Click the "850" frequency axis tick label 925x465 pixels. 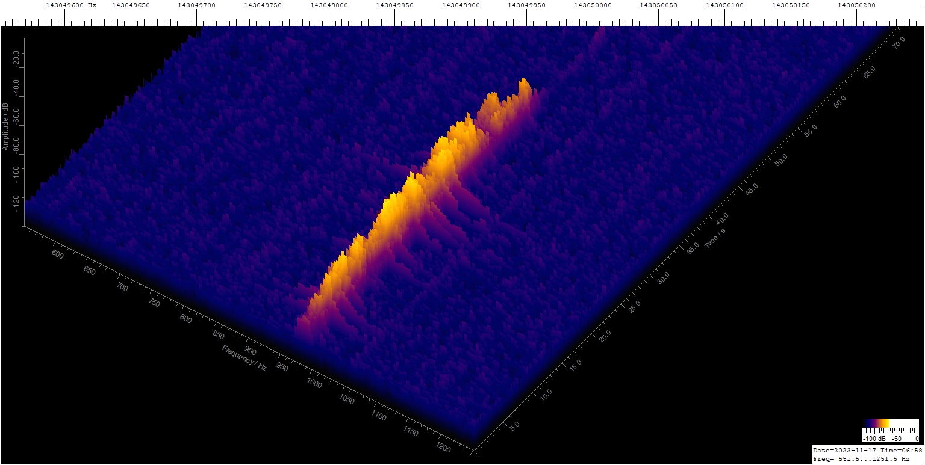(217, 335)
